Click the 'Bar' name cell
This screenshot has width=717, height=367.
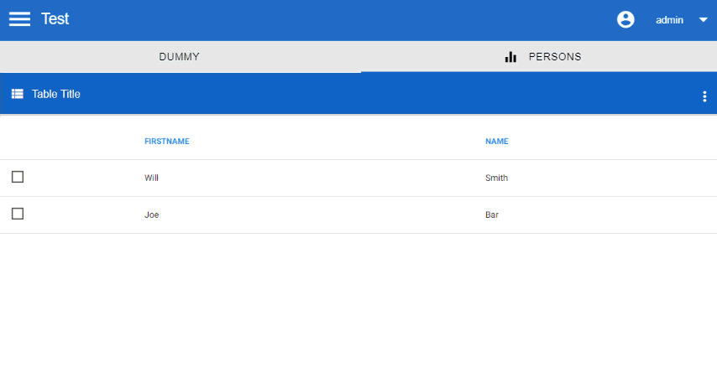pos(492,215)
